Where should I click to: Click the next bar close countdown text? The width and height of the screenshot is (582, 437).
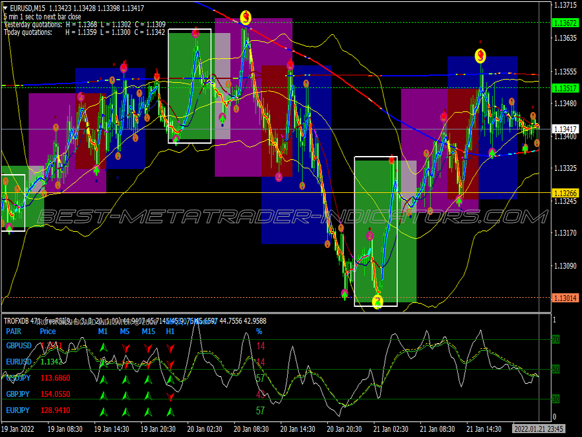(x=42, y=17)
